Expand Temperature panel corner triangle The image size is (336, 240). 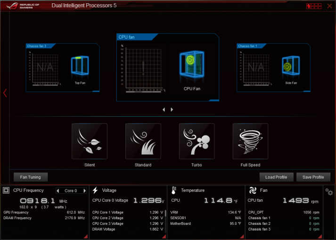click(x=242, y=236)
